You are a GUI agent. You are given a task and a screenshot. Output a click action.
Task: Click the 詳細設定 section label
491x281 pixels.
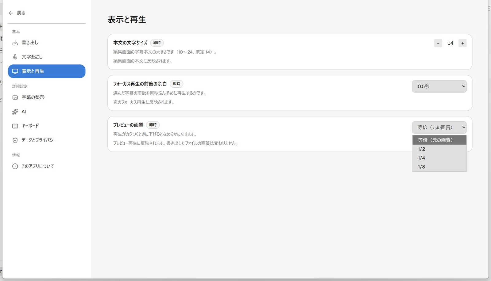pyautogui.click(x=20, y=86)
